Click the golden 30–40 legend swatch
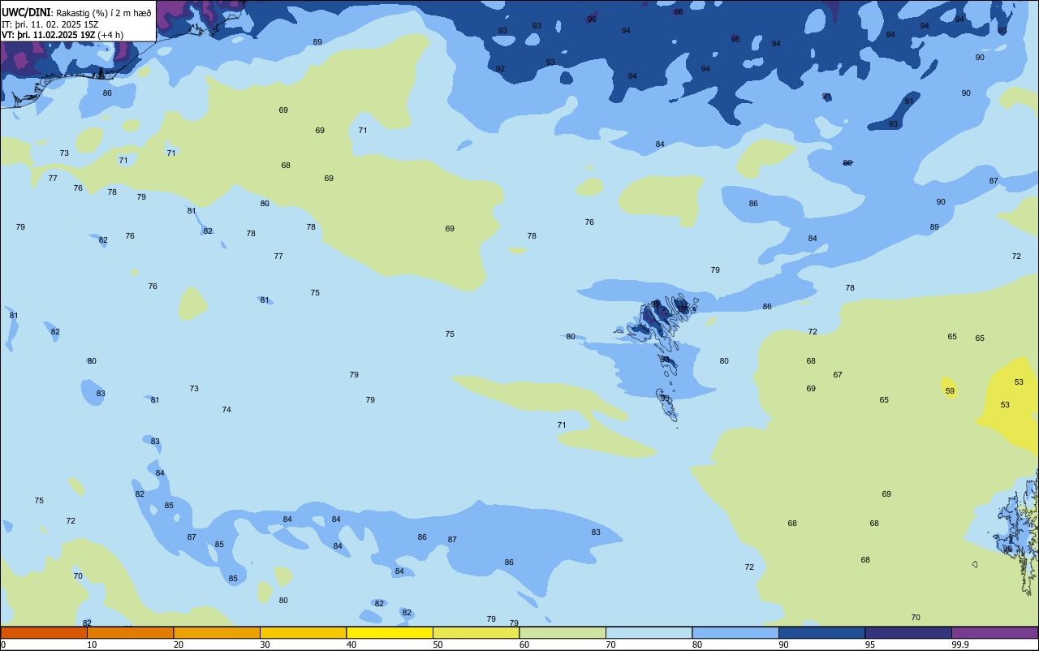 (x=303, y=632)
